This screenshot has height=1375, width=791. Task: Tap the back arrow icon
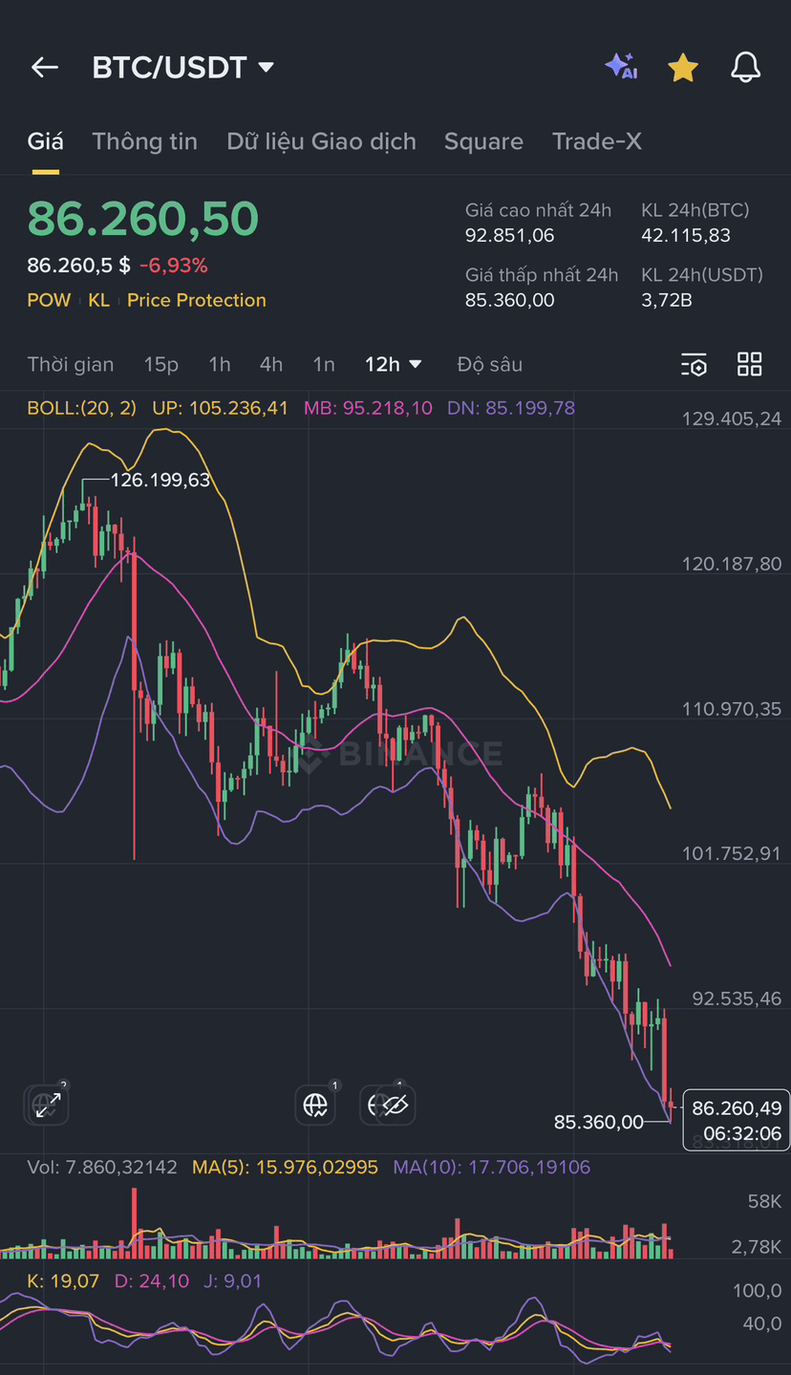click(45, 67)
